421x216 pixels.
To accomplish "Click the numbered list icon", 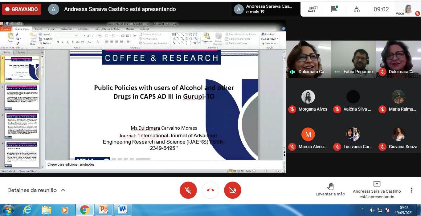I will point(113,36).
